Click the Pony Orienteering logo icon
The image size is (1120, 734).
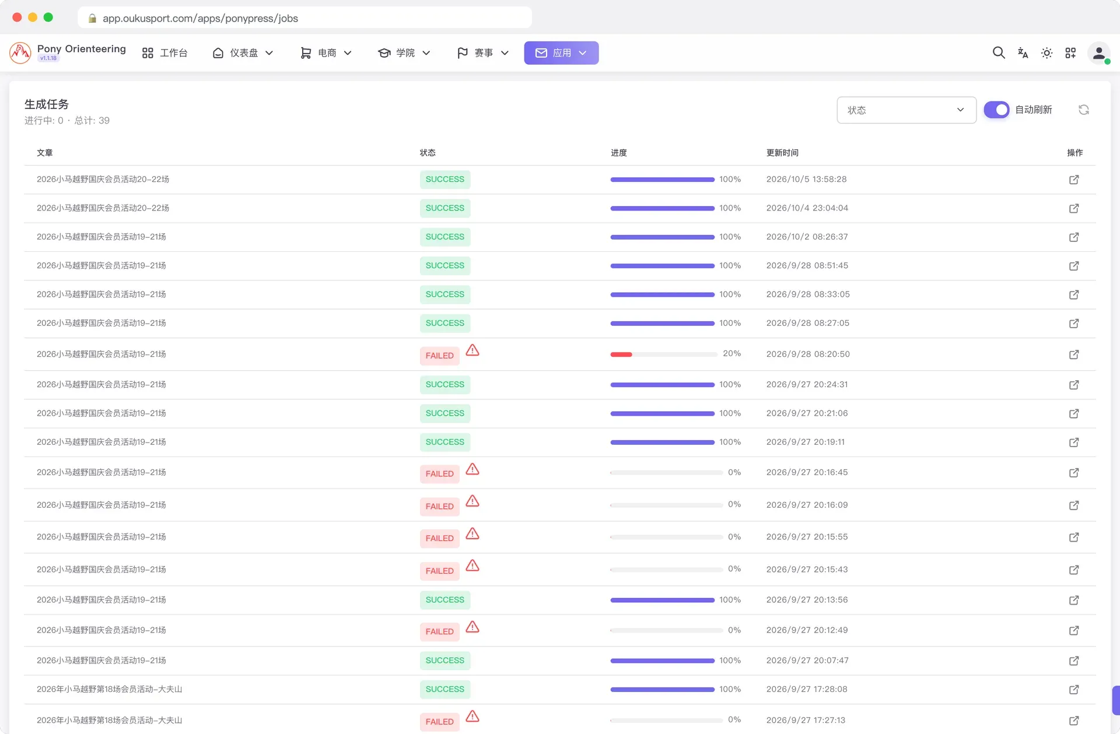20,53
